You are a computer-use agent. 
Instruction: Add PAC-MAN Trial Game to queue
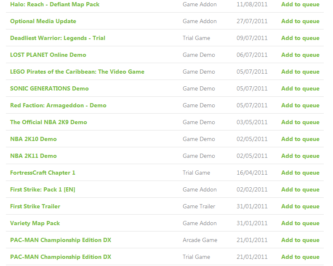[x=300, y=257]
